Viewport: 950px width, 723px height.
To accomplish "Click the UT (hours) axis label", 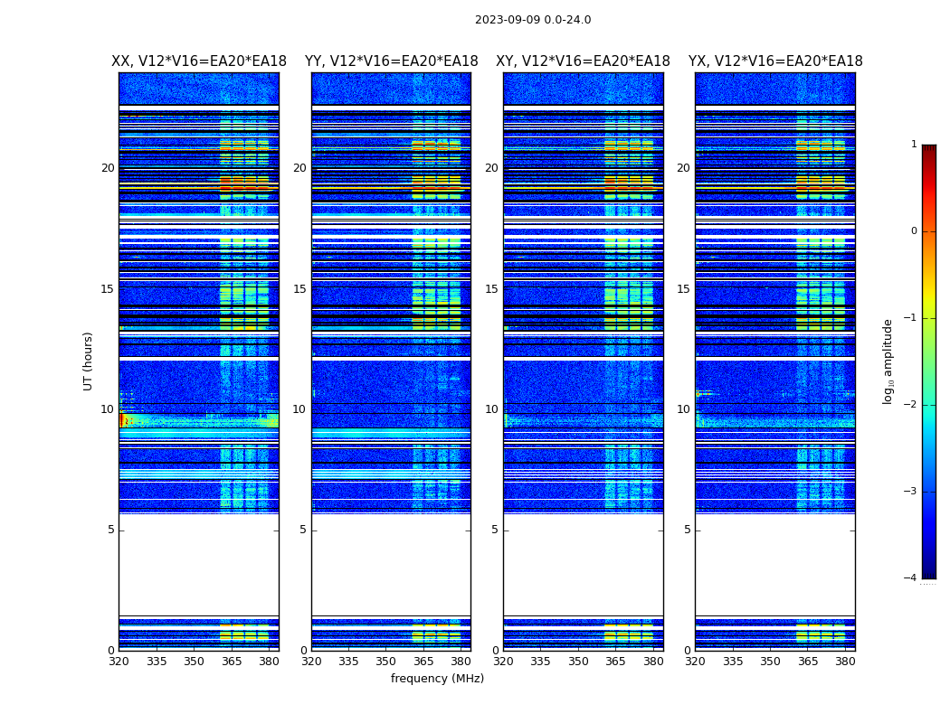I will coord(88,361).
